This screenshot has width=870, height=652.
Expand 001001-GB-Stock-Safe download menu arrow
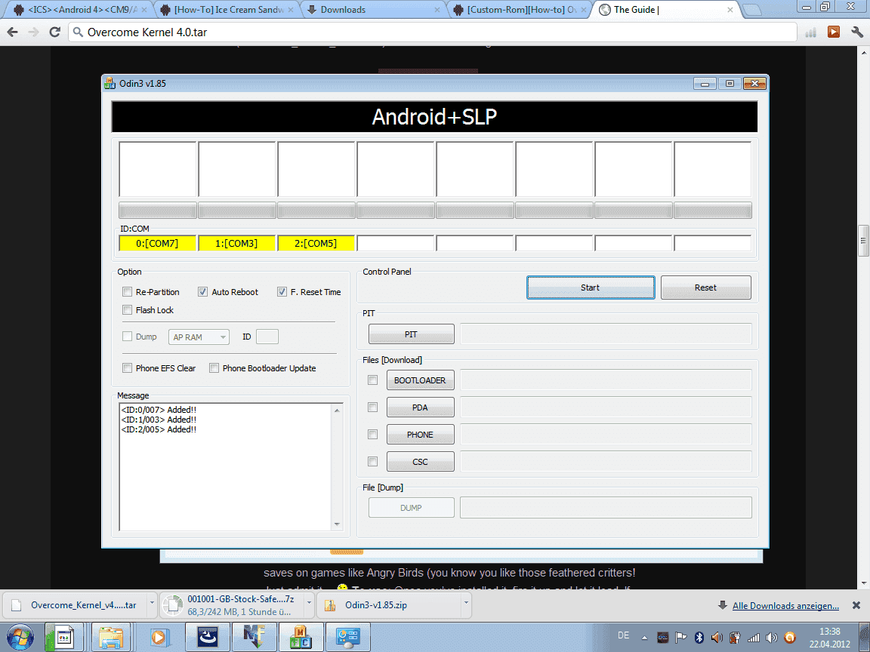coord(309,603)
